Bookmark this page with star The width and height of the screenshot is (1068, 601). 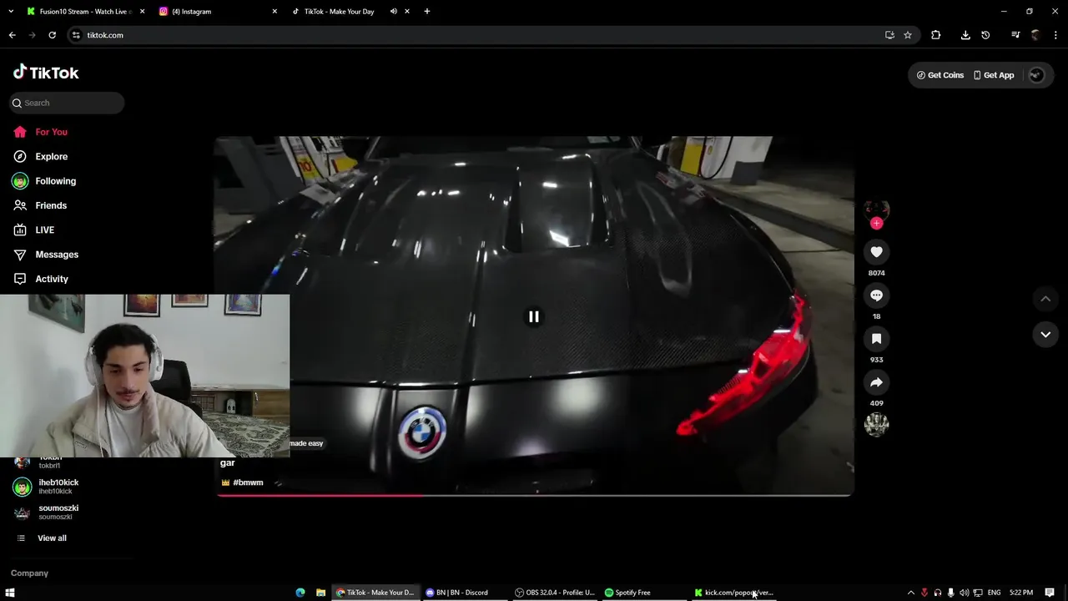[908, 35]
